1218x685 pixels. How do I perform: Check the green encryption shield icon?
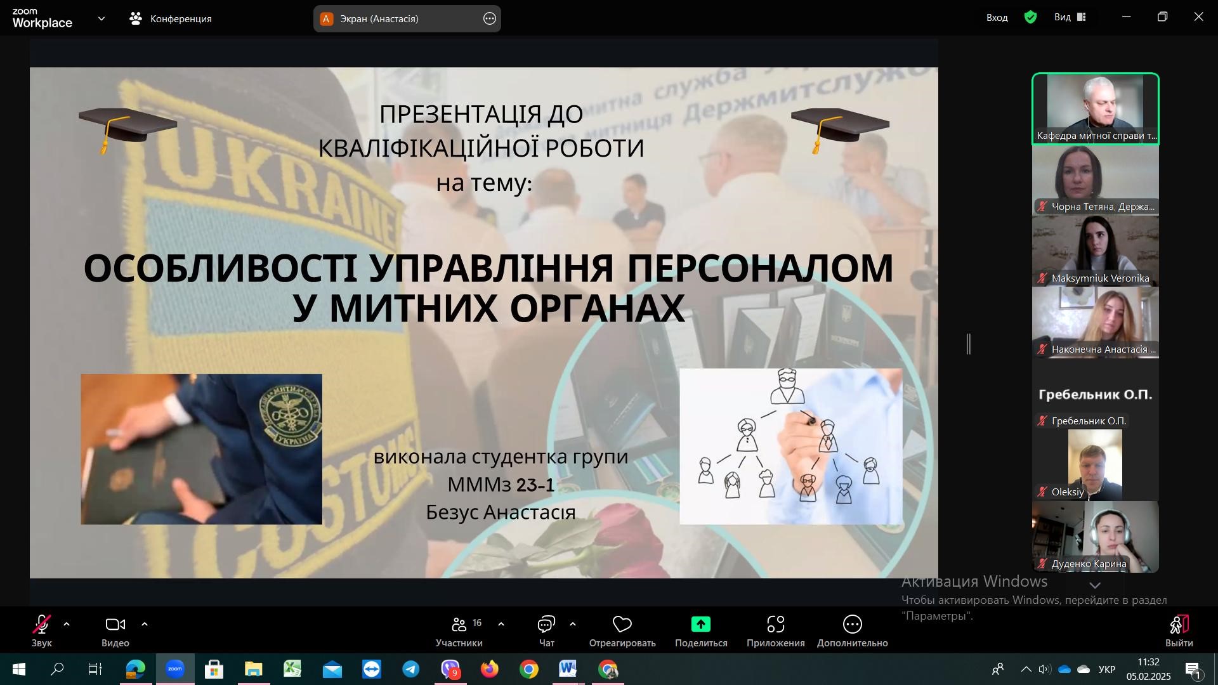tap(1031, 17)
